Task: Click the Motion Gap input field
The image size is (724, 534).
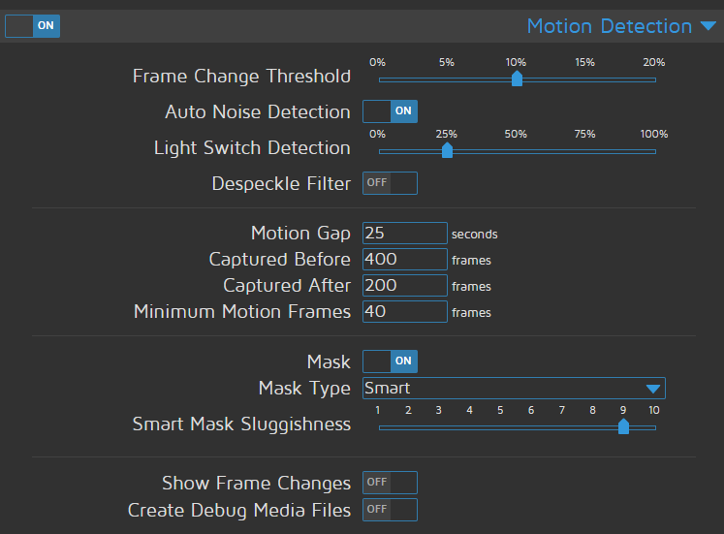Action: (x=404, y=234)
